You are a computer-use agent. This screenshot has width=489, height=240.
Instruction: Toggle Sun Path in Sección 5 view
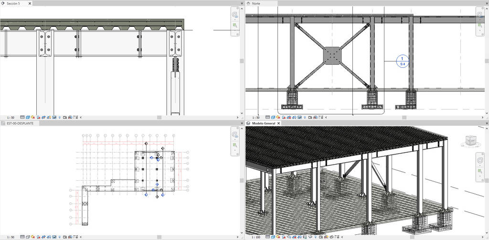pyautogui.click(x=33, y=117)
